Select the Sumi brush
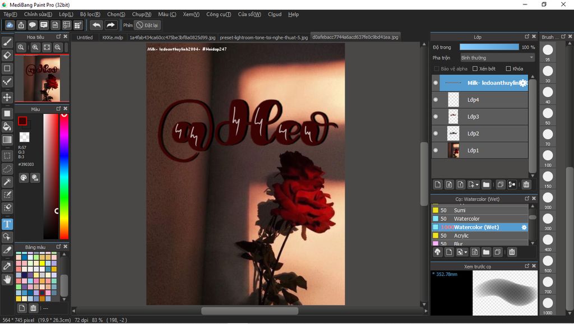Viewport: 574px width, 324px height. coord(480,210)
